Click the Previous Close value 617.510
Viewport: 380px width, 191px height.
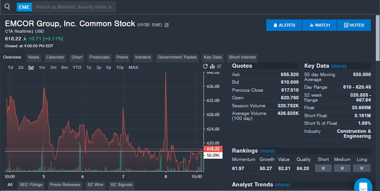click(x=290, y=90)
